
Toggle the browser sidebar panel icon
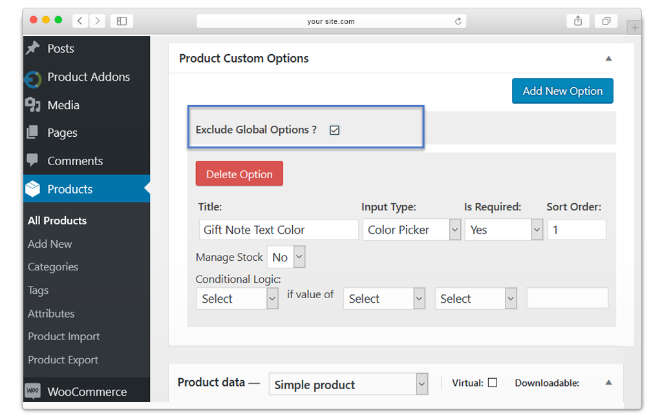click(122, 21)
